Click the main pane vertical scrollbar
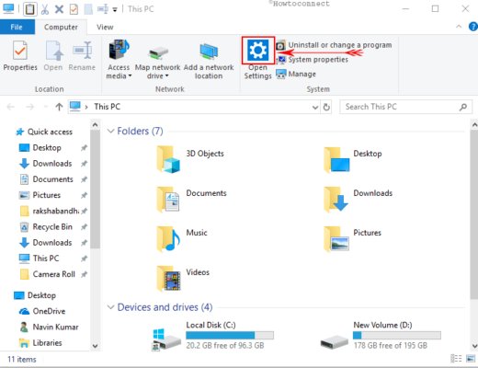 pos(474,214)
